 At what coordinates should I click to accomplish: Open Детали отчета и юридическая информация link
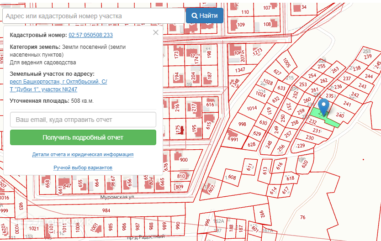click(83, 155)
